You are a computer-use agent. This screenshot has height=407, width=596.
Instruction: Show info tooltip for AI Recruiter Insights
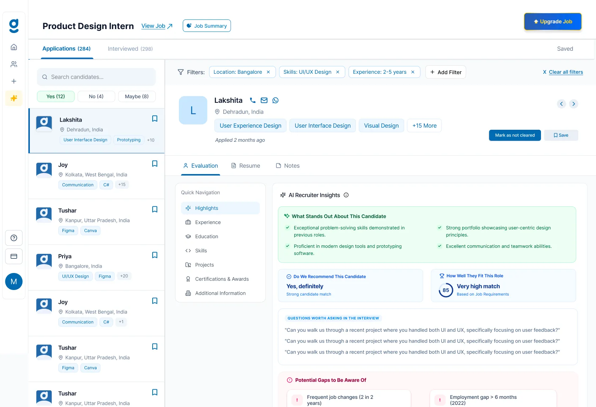(x=346, y=195)
